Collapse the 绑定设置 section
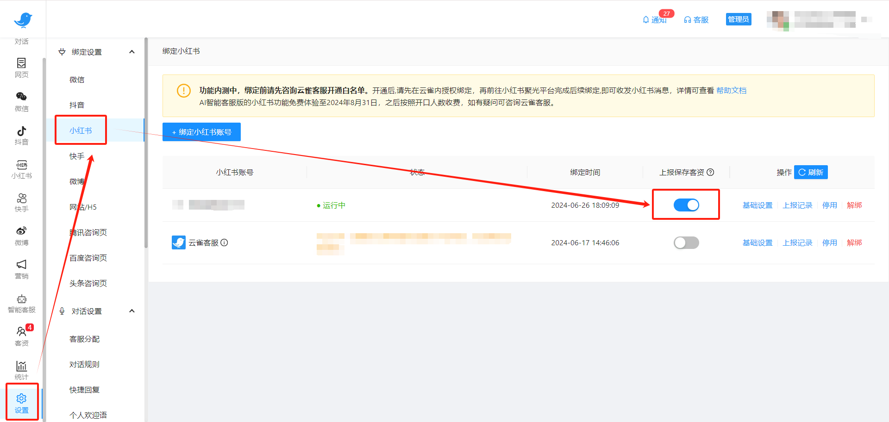The height and width of the screenshot is (422, 889). [x=132, y=52]
